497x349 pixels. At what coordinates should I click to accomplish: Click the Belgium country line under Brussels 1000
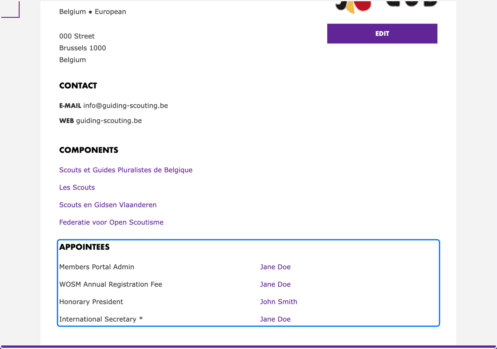click(72, 60)
